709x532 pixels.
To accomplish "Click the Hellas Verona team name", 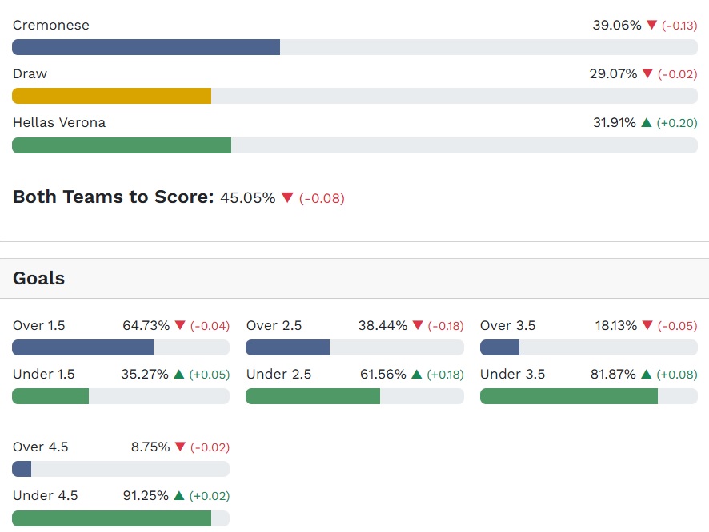I will click(59, 123).
